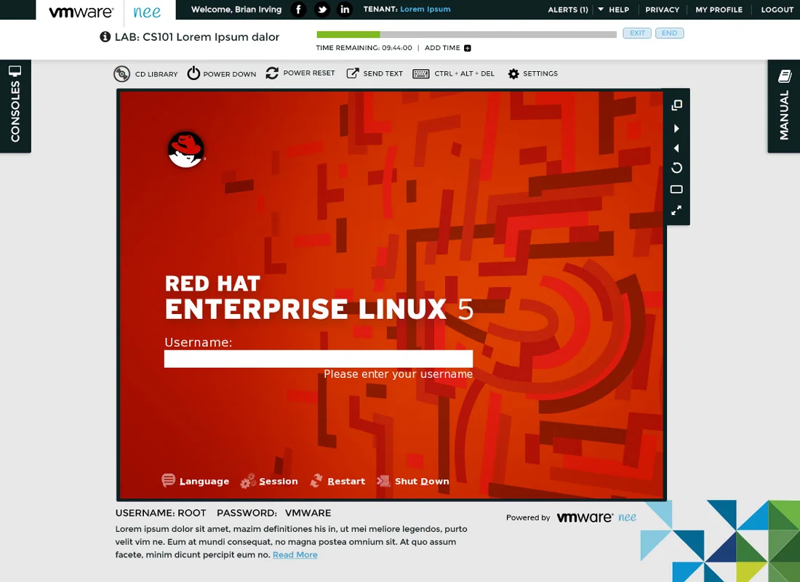
Task: Open MY PROFILE in top bar
Action: tap(719, 9)
